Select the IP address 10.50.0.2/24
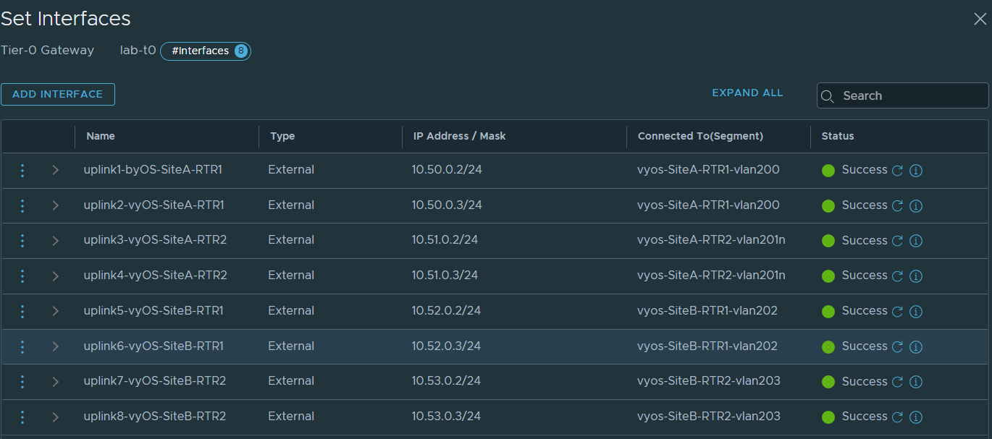Screen dimensions: 992x439 point(447,170)
